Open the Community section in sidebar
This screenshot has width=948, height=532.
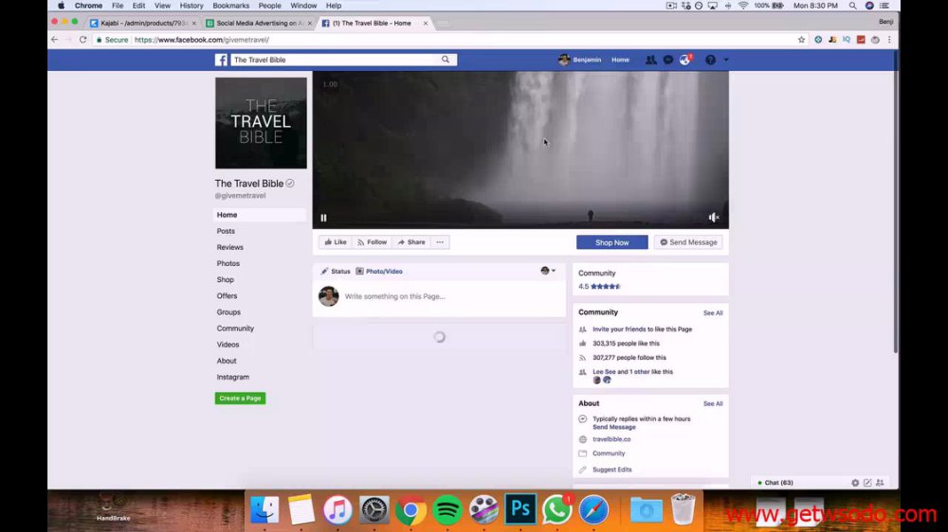235,328
